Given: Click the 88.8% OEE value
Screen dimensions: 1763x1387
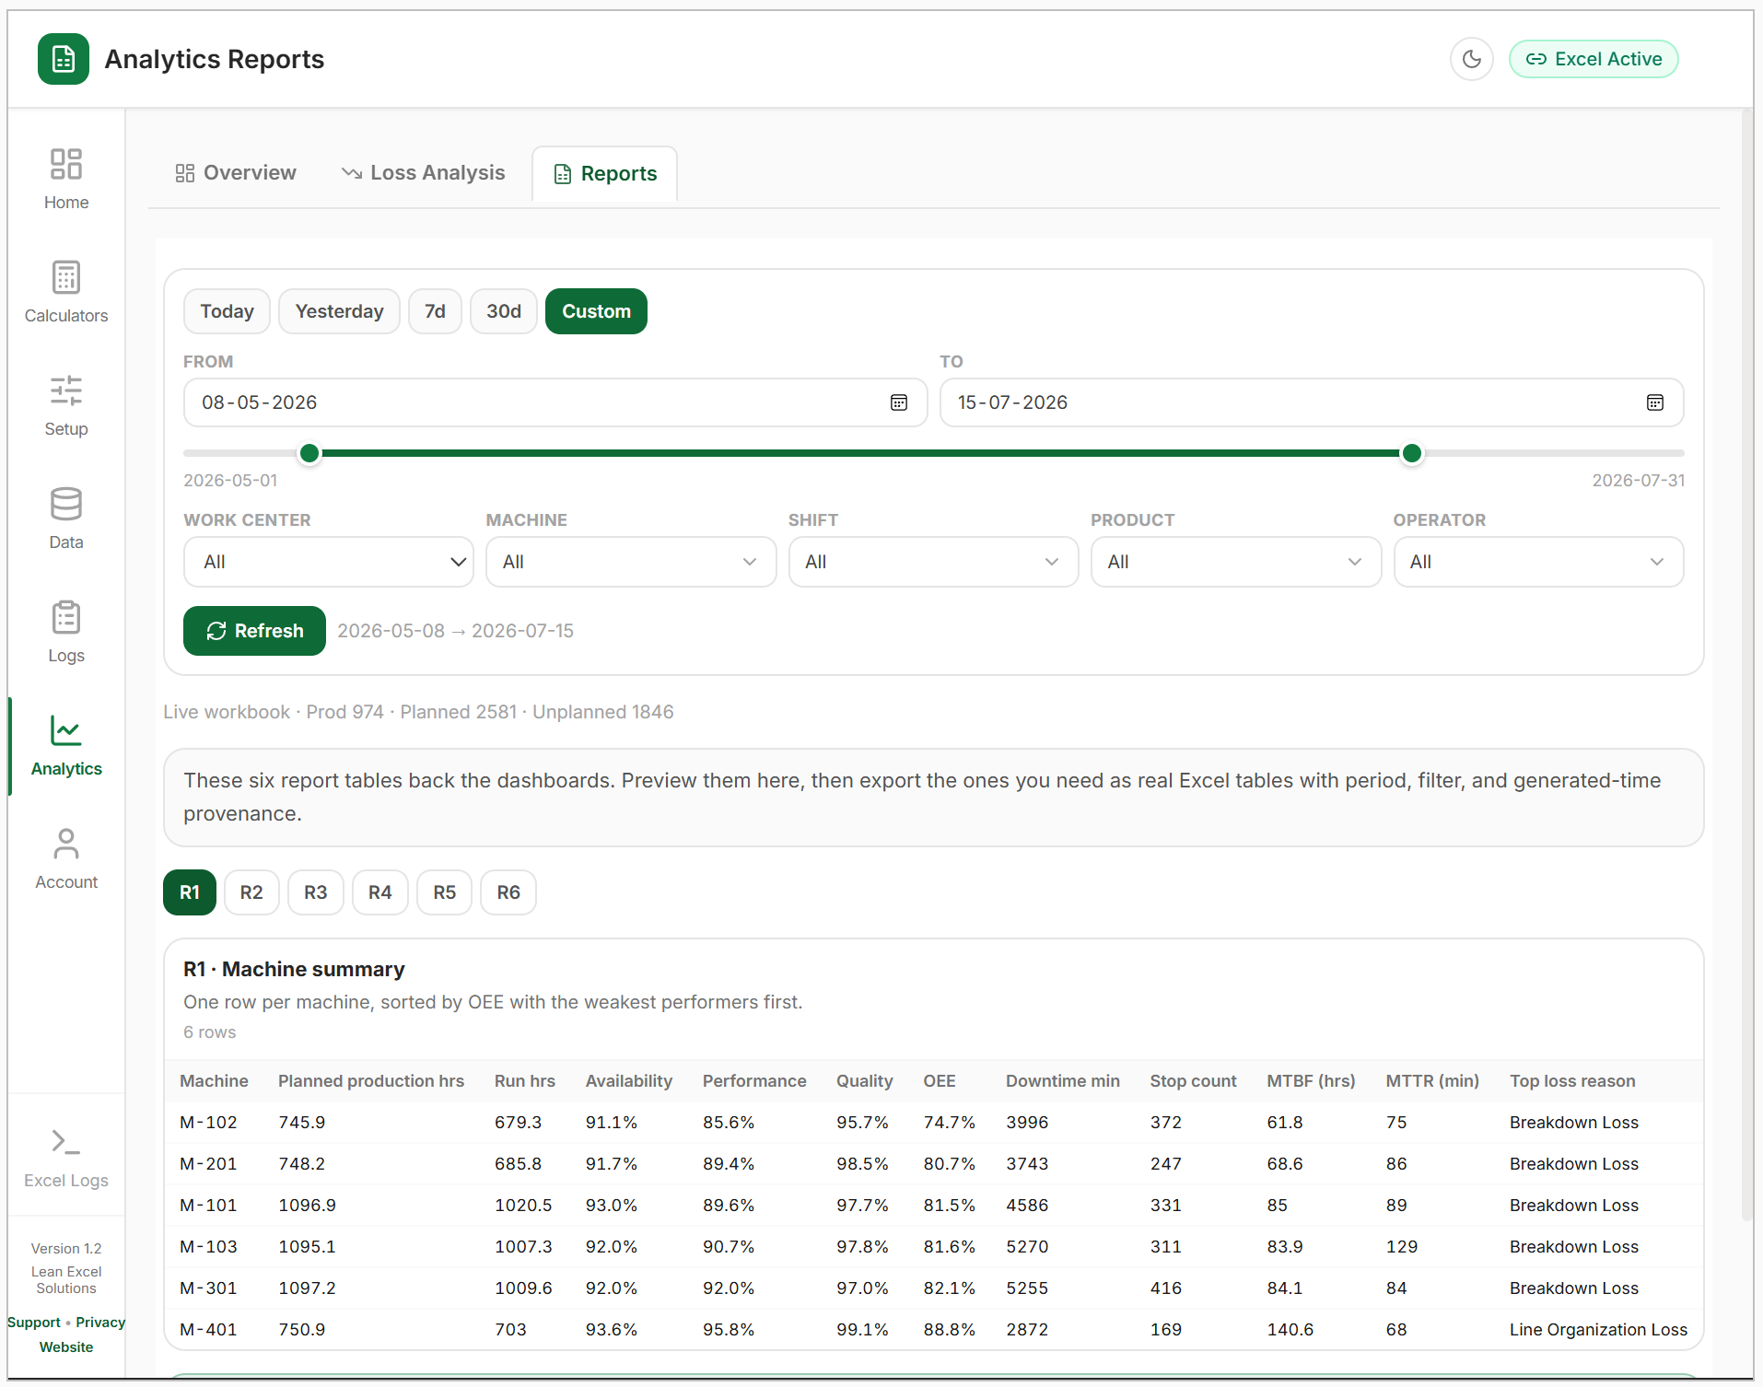Looking at the screenshot, I should 949,1330.
